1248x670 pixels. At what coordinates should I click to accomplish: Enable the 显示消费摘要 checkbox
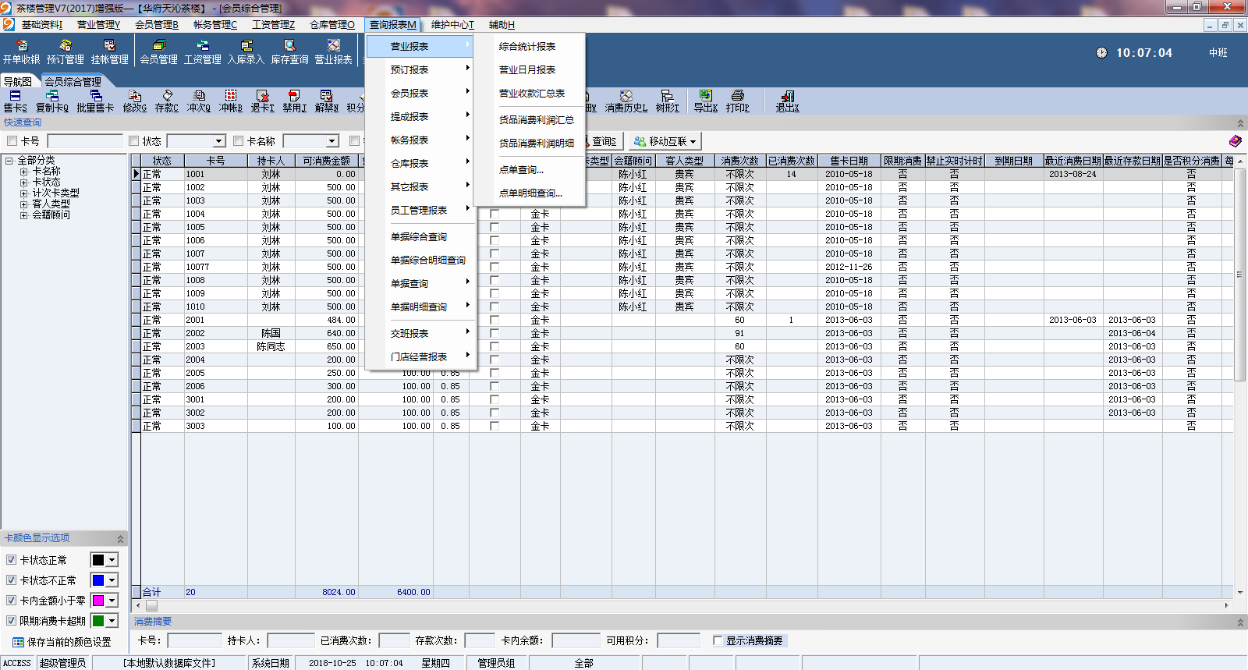(718, 640)
